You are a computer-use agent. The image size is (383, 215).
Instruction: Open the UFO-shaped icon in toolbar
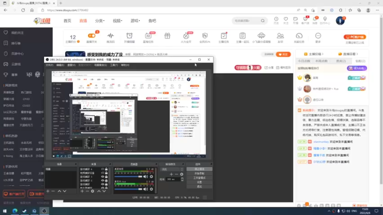click(261, 35)
